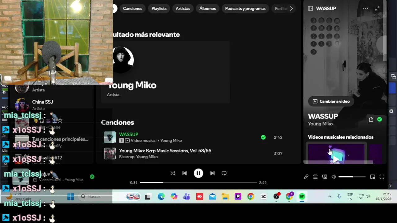Click Cambiar a video button
397x223 pixels.
pyautogui.click(x=331, y=101)
